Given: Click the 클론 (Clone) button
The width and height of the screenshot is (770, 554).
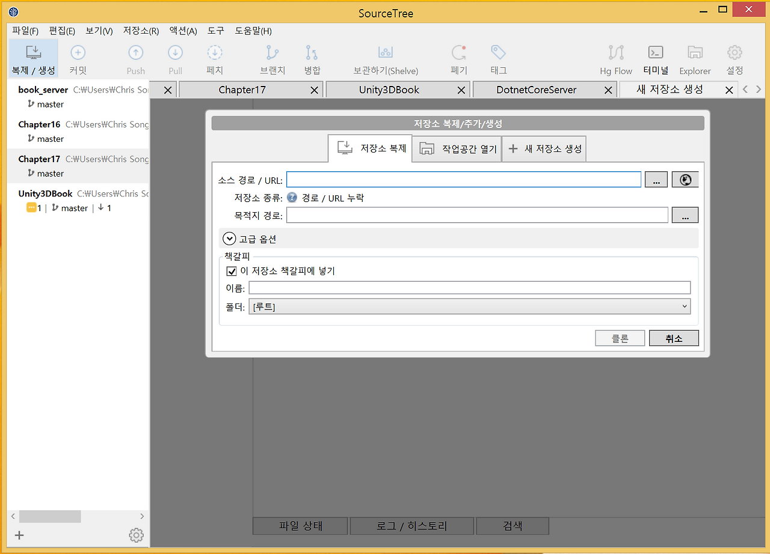Looking at the screenshot, I should click(620, 338).
